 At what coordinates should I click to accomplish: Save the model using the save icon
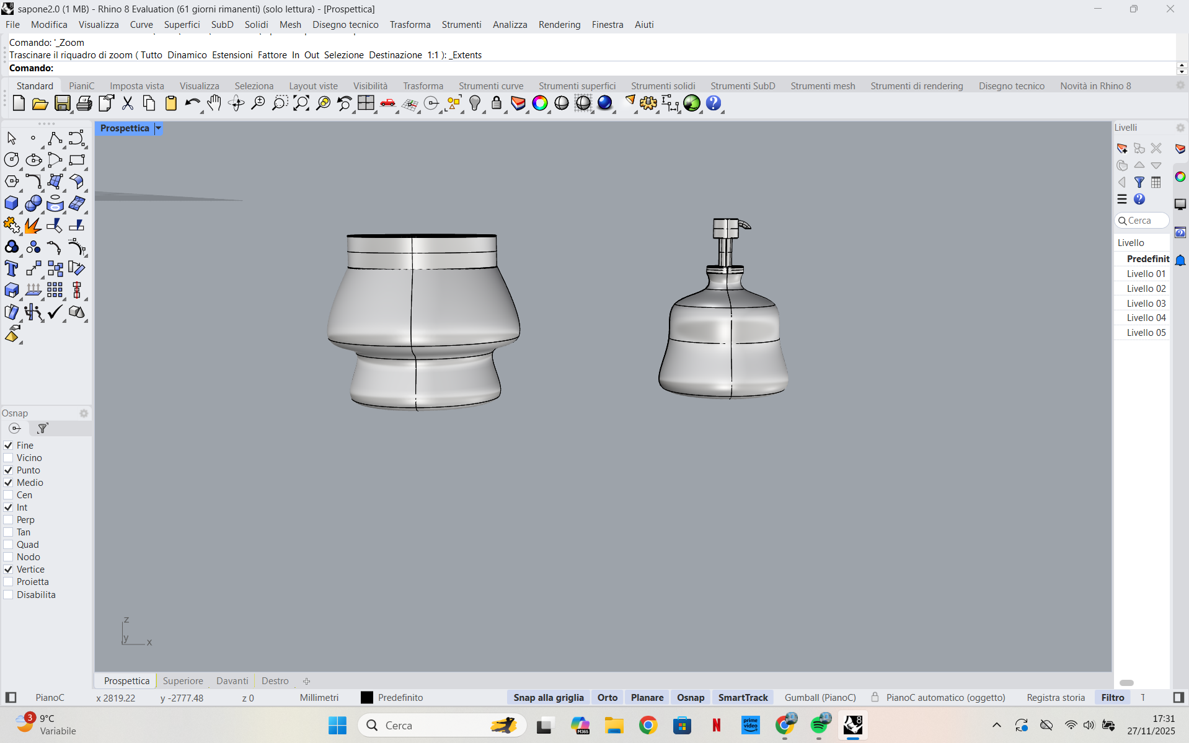(62, 103)
